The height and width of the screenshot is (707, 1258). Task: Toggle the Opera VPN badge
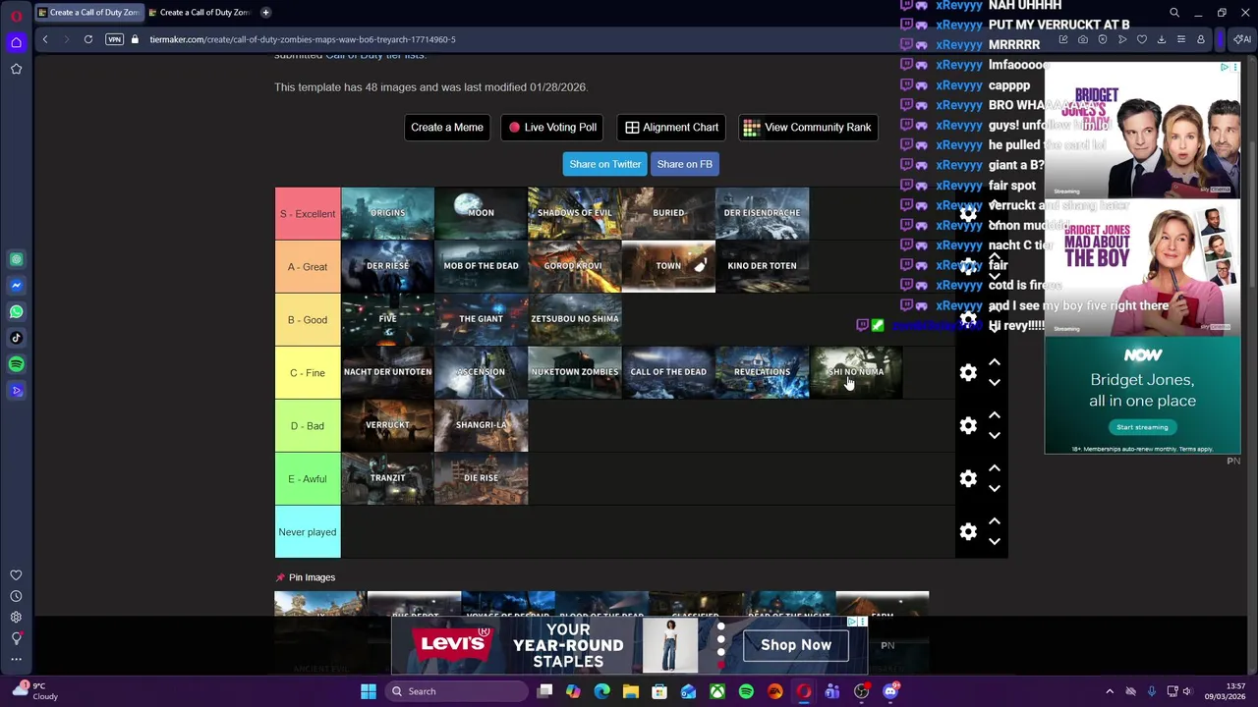click(x=115, y=39)
